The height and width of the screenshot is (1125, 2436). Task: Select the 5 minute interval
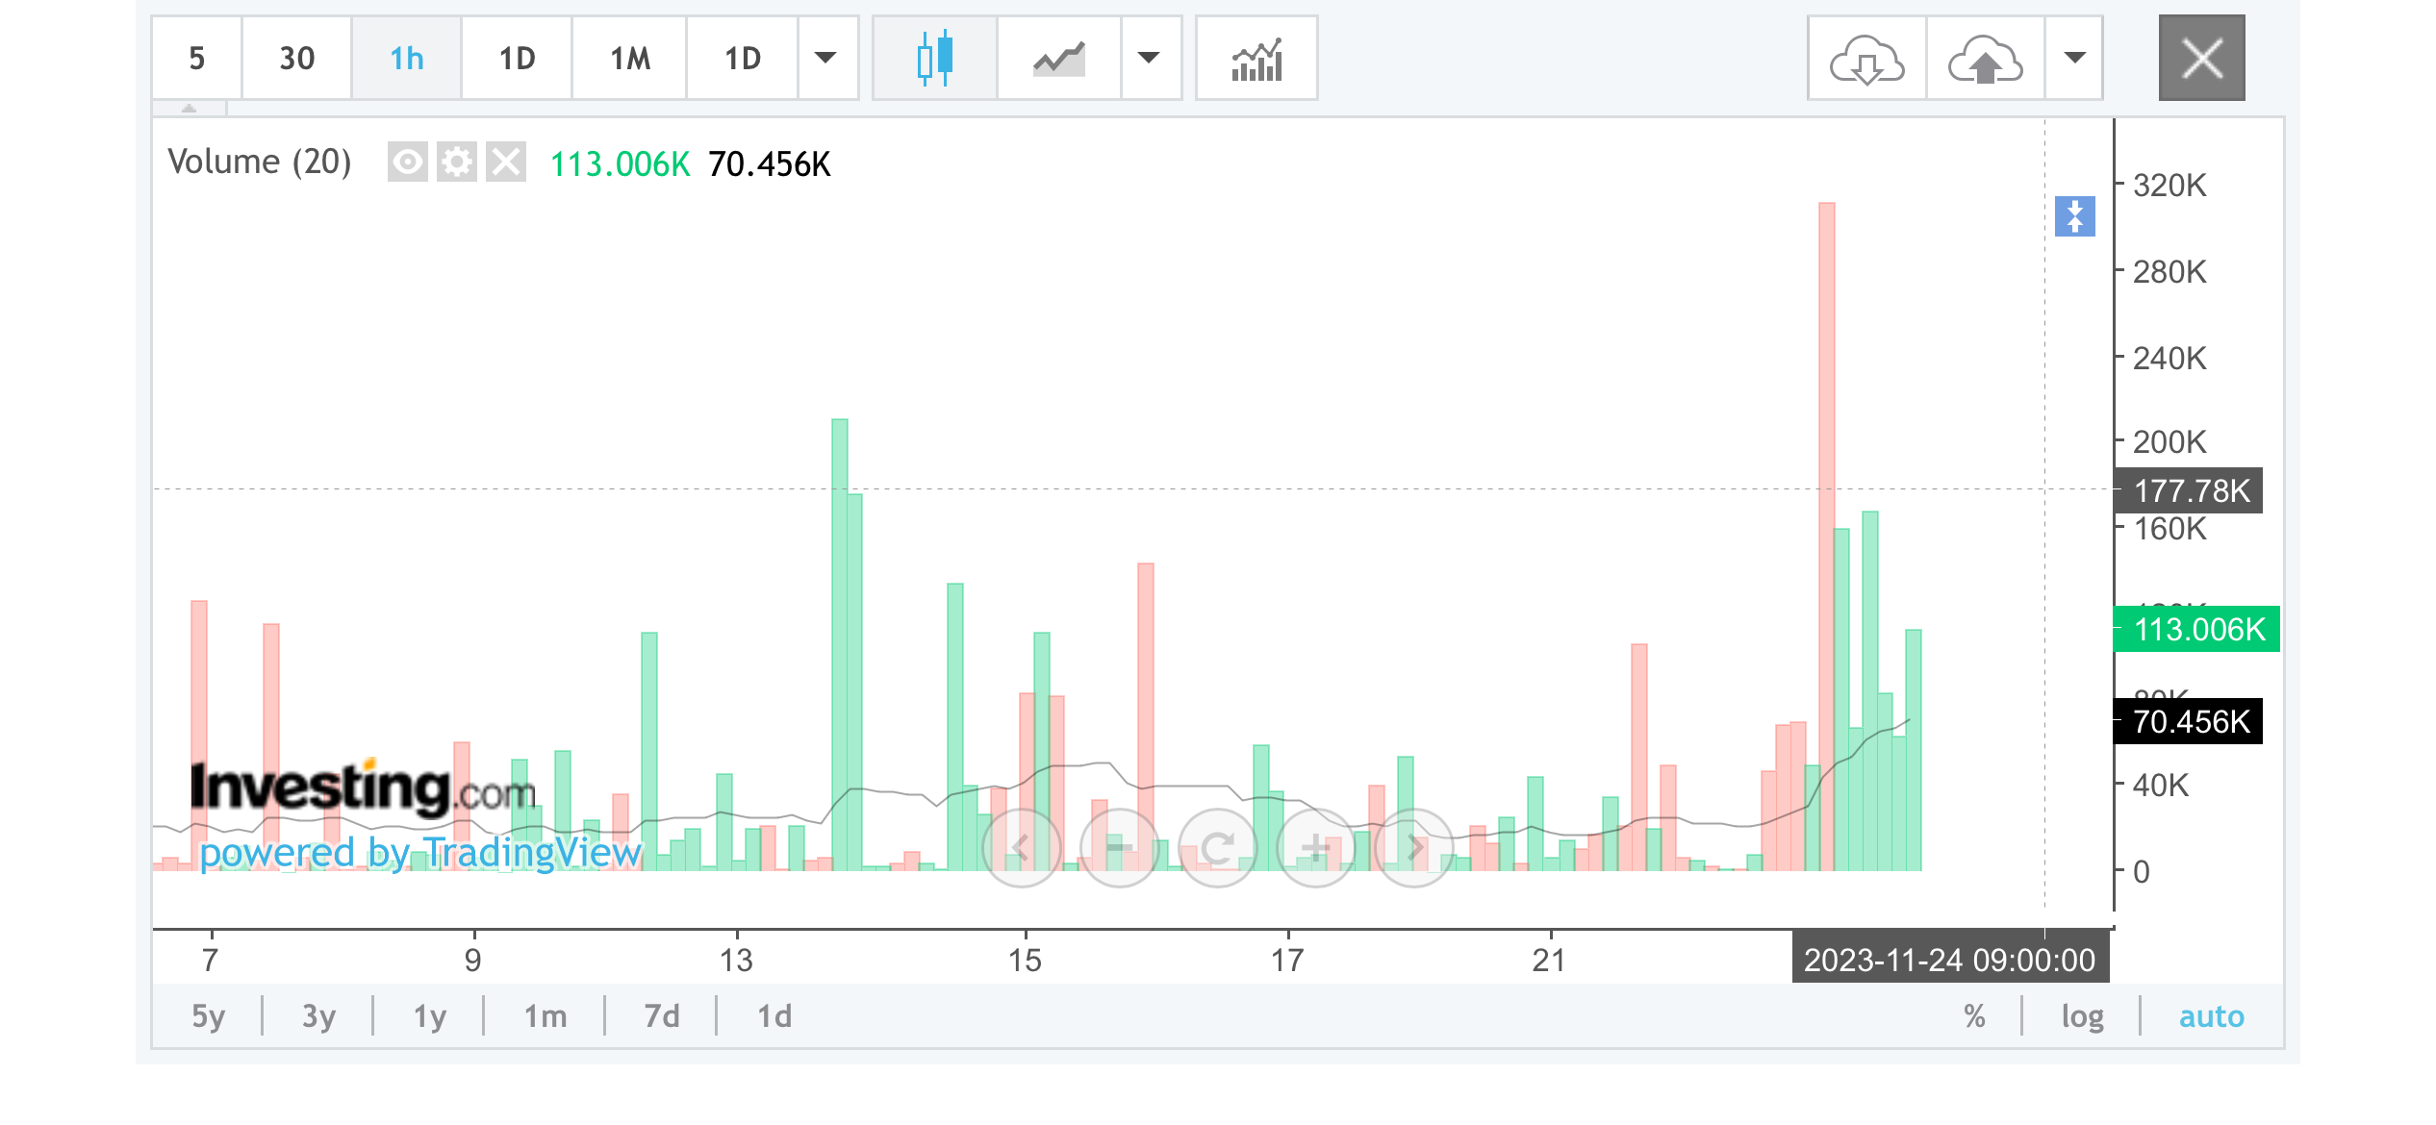tap(196, 59)
